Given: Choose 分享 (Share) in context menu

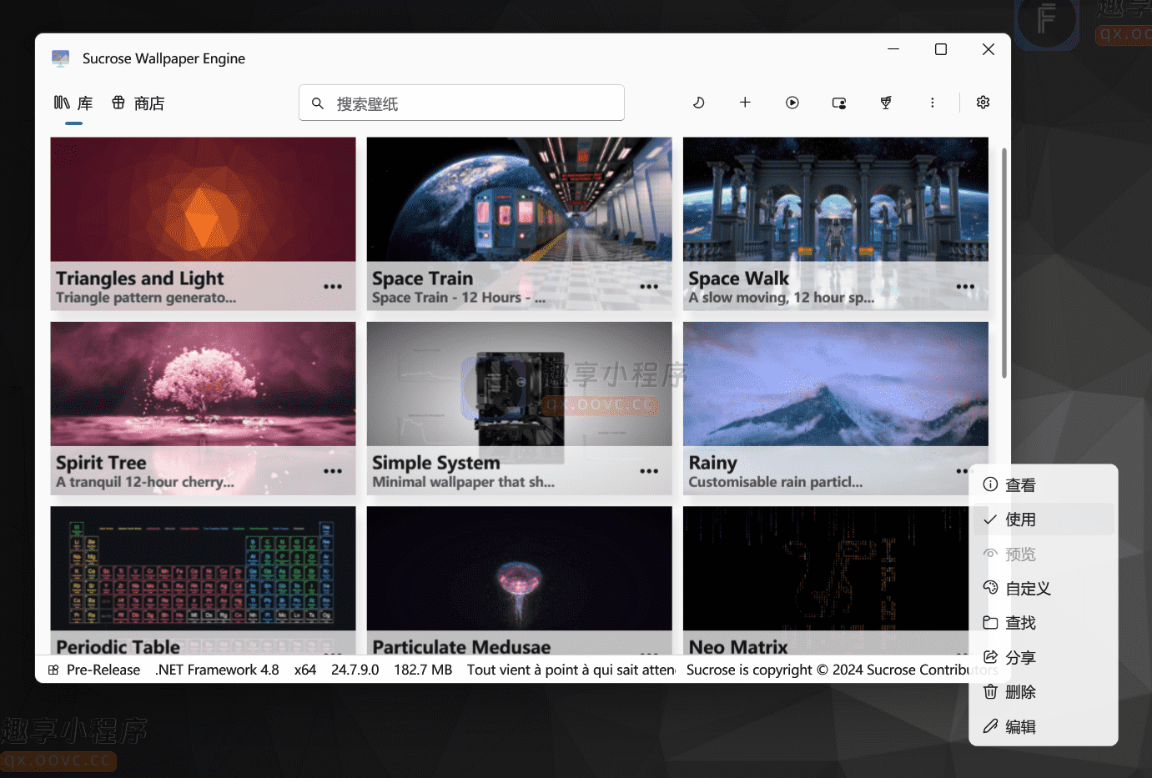Looking at the screenshot, I should [x=1044, y=658].
